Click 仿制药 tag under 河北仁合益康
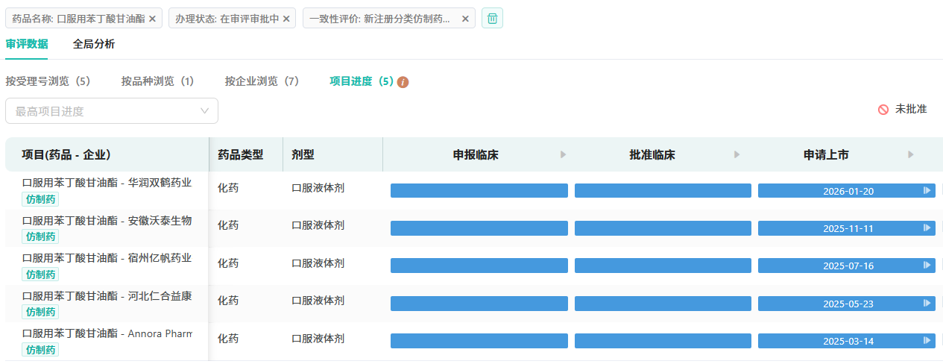Viewport: 943px width, 364px height. coord(40,312)
